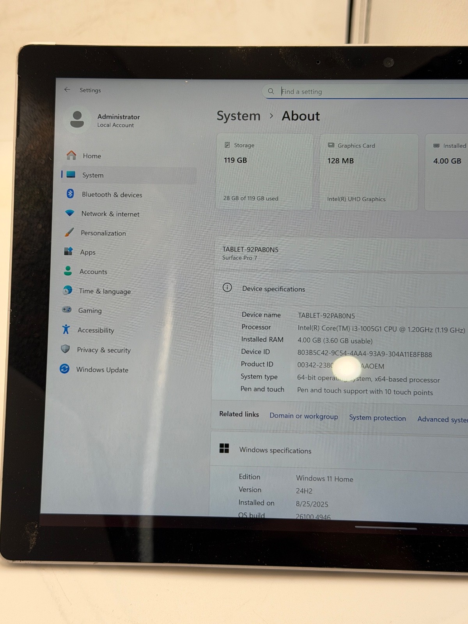Click the Accounts person icon
The width and height of the screenshot is (468, 624).
point(68,271)
